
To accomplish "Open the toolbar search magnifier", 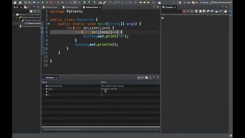I will 173,3.
